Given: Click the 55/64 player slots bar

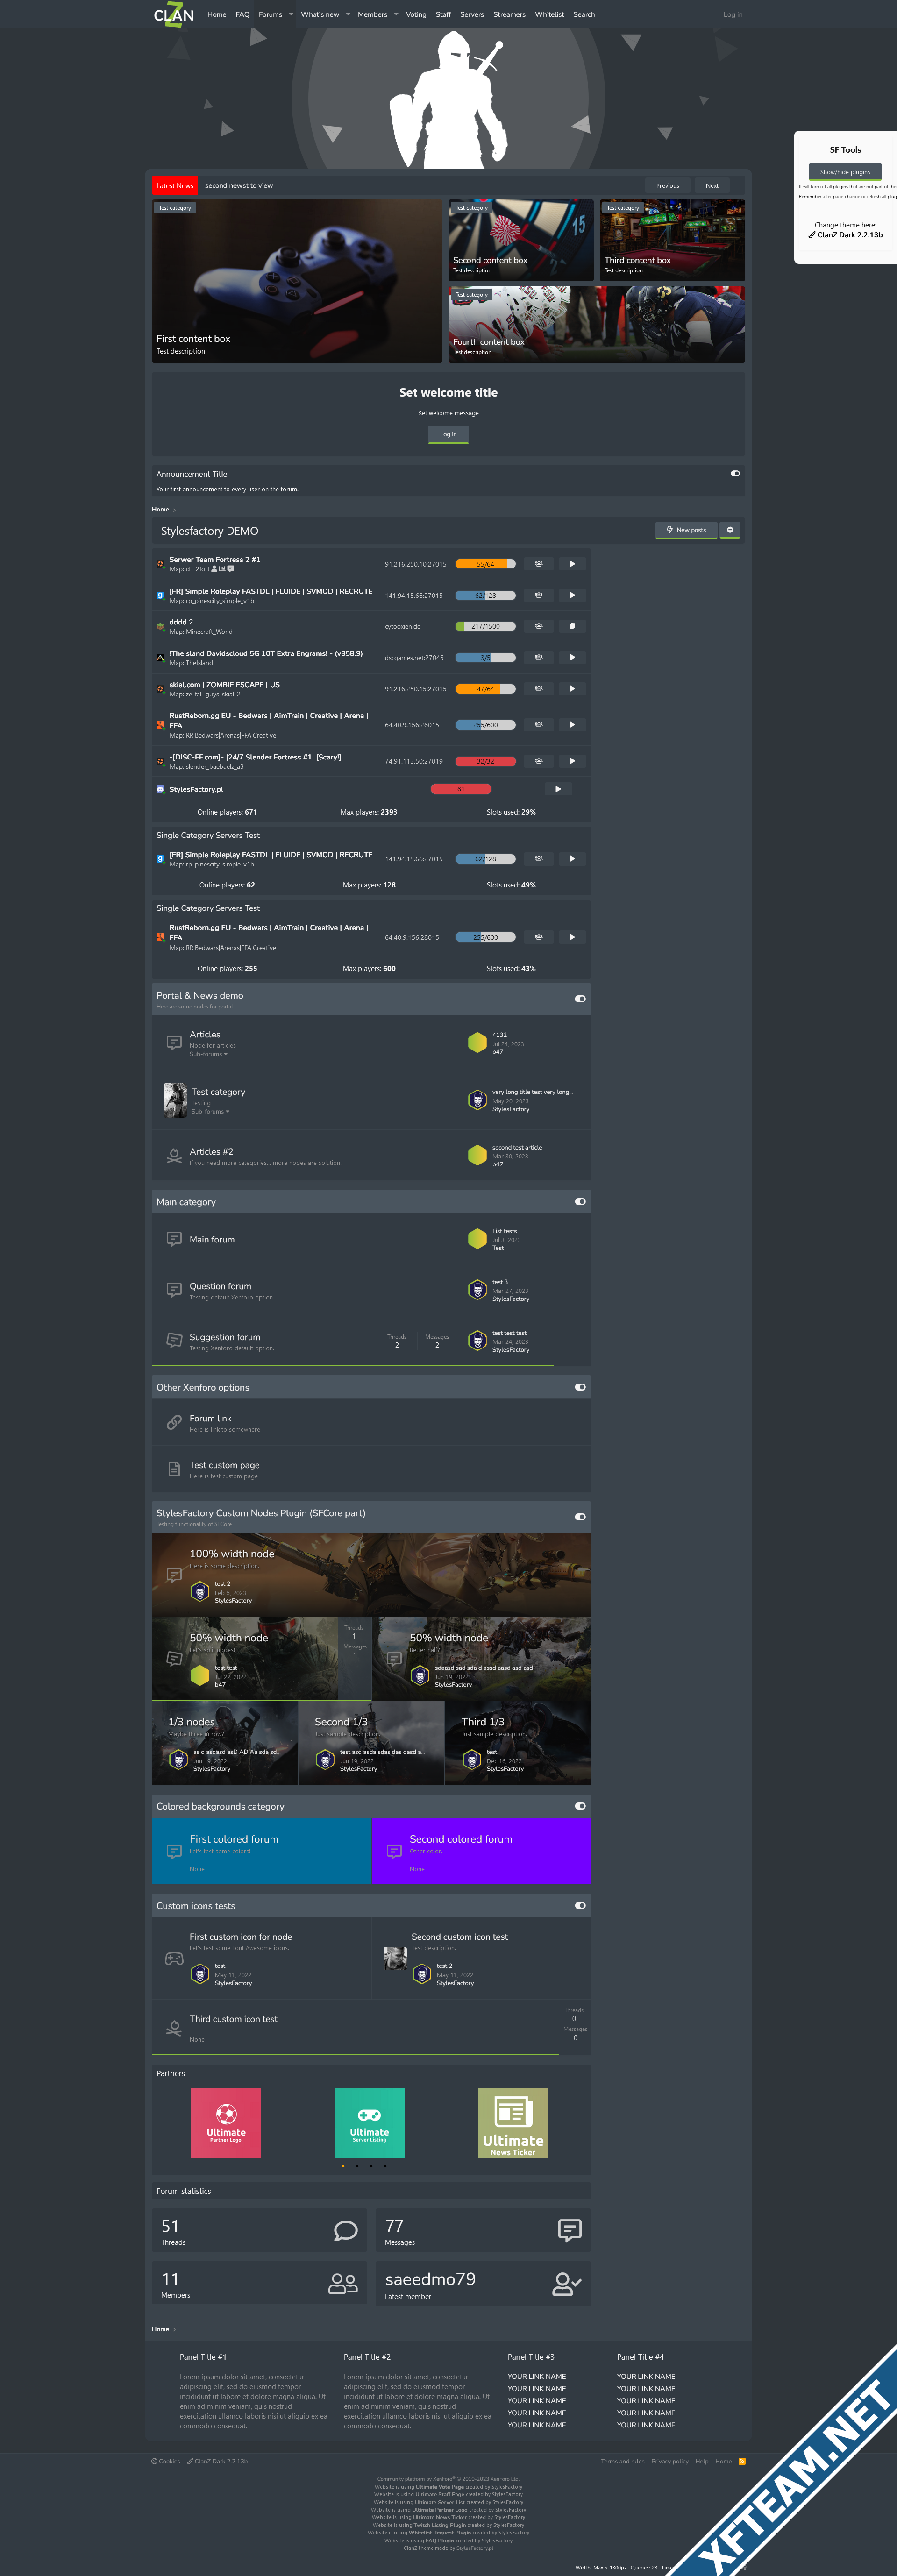Looking at the screenshot, I should click(485, 564).
